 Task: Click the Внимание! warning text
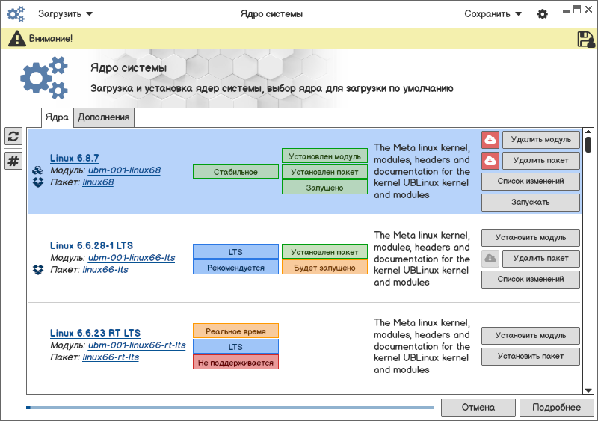(x=51, y=39)
